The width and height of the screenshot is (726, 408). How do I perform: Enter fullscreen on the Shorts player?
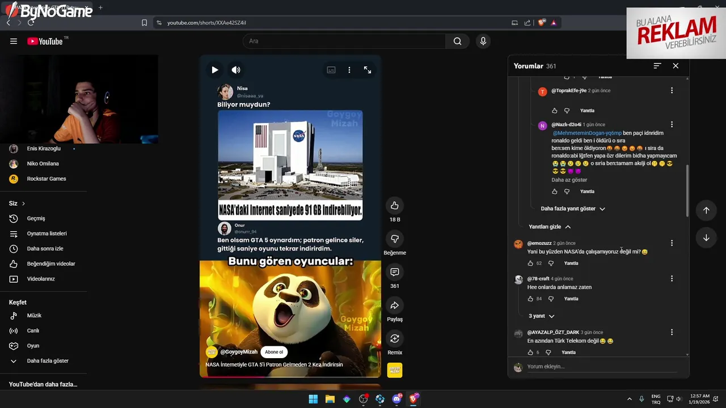(x=368, y=70)
